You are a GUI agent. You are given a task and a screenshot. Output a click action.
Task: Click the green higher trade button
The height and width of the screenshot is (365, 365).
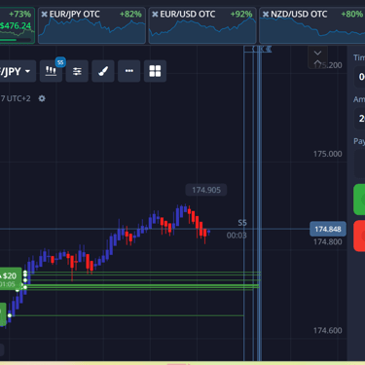359,200
